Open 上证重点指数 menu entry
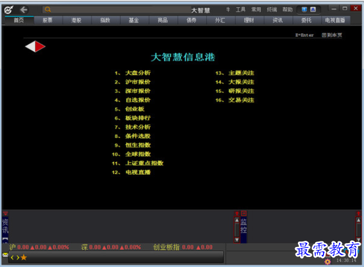364x267 pixels. [x=144, y=164]
